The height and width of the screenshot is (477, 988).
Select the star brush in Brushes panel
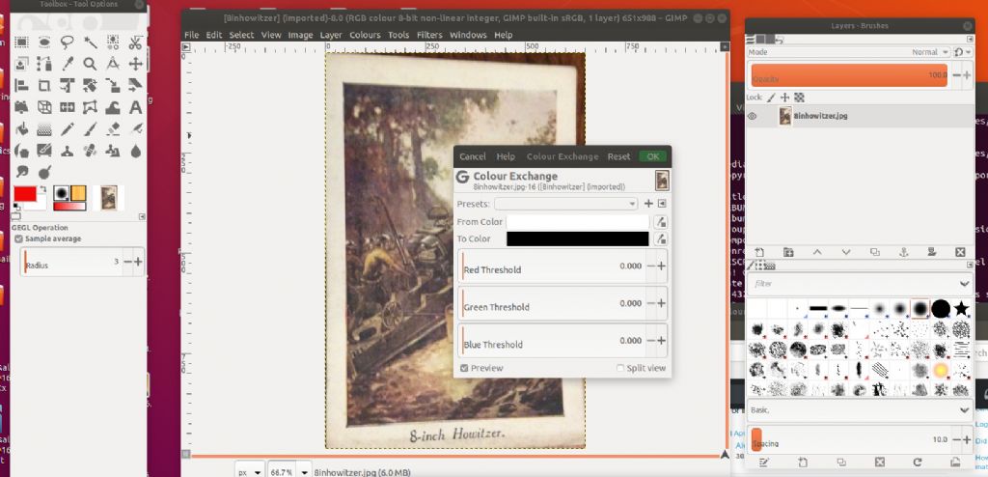coord(961,309)
